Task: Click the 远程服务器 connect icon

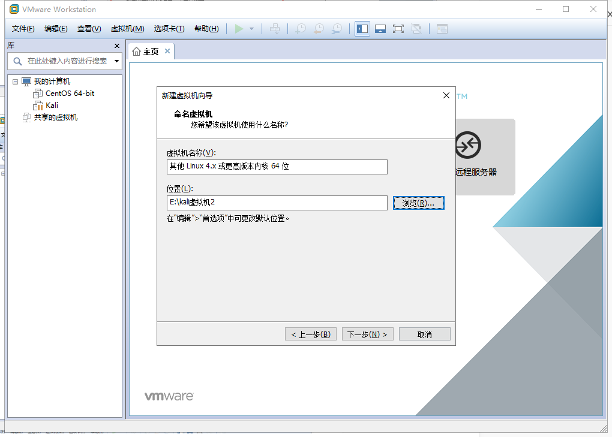Action: 468,145
